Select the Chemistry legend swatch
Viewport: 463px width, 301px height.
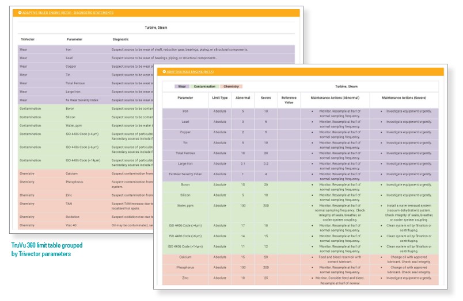[x=231, y=86]
